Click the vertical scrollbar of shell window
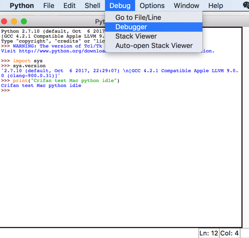The width and height of the screenshot is (249, 238). point(246,127)
